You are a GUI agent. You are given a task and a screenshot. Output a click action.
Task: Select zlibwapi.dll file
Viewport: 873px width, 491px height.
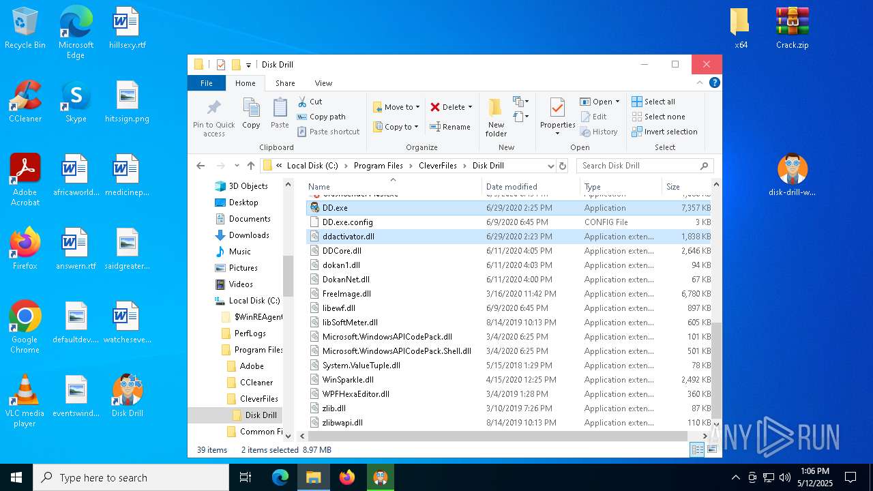pyautogui.click(x=508, y=423)
